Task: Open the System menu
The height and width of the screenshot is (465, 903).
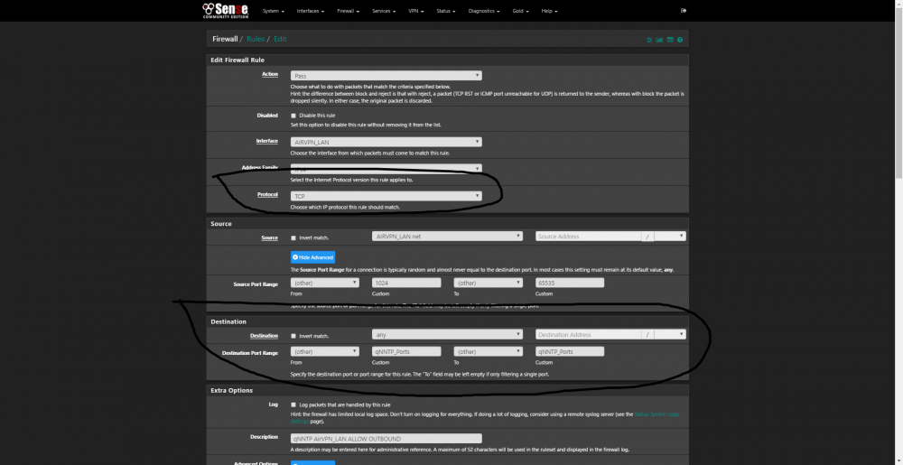Action: point(274,11)
